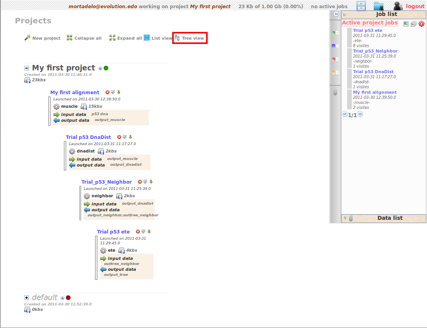Click the logout link
The width and height of the screenshot is (427, 328).
tap(415, 6)
